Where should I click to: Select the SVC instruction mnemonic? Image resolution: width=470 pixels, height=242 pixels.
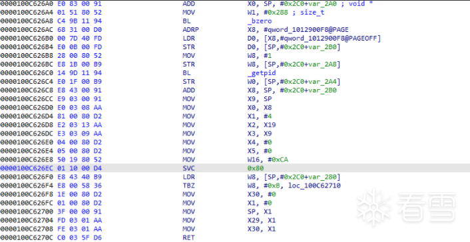(x=189, y=168)
